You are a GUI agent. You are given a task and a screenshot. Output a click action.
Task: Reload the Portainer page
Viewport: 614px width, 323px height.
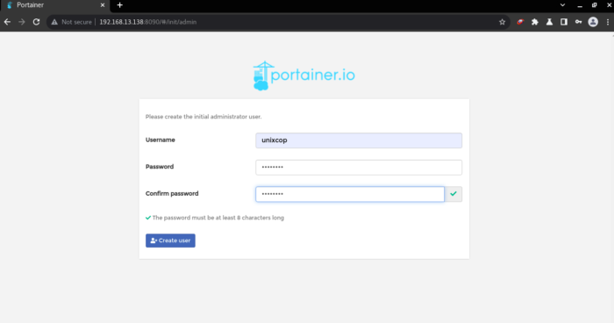(37, 22)
